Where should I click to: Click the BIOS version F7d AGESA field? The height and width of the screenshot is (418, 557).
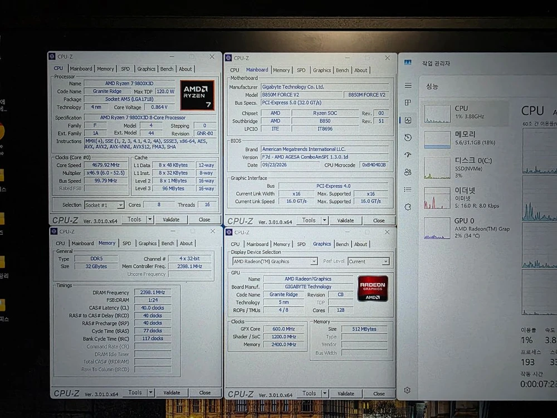click(x=325, y=157)
